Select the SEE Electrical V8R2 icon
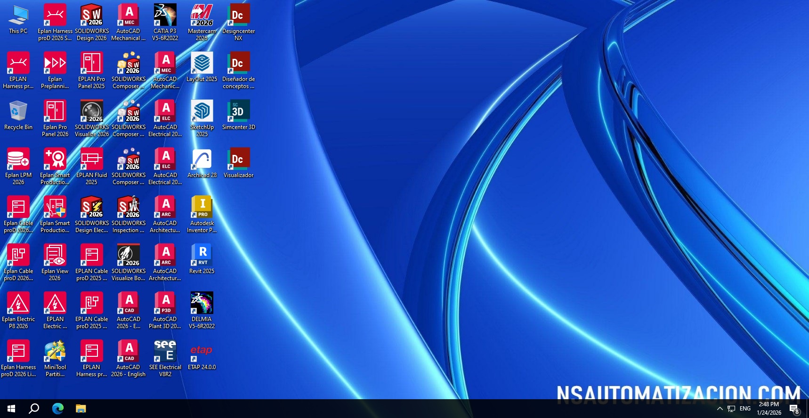809x418 pixels. pyautogui.click(x=165, y=359)
